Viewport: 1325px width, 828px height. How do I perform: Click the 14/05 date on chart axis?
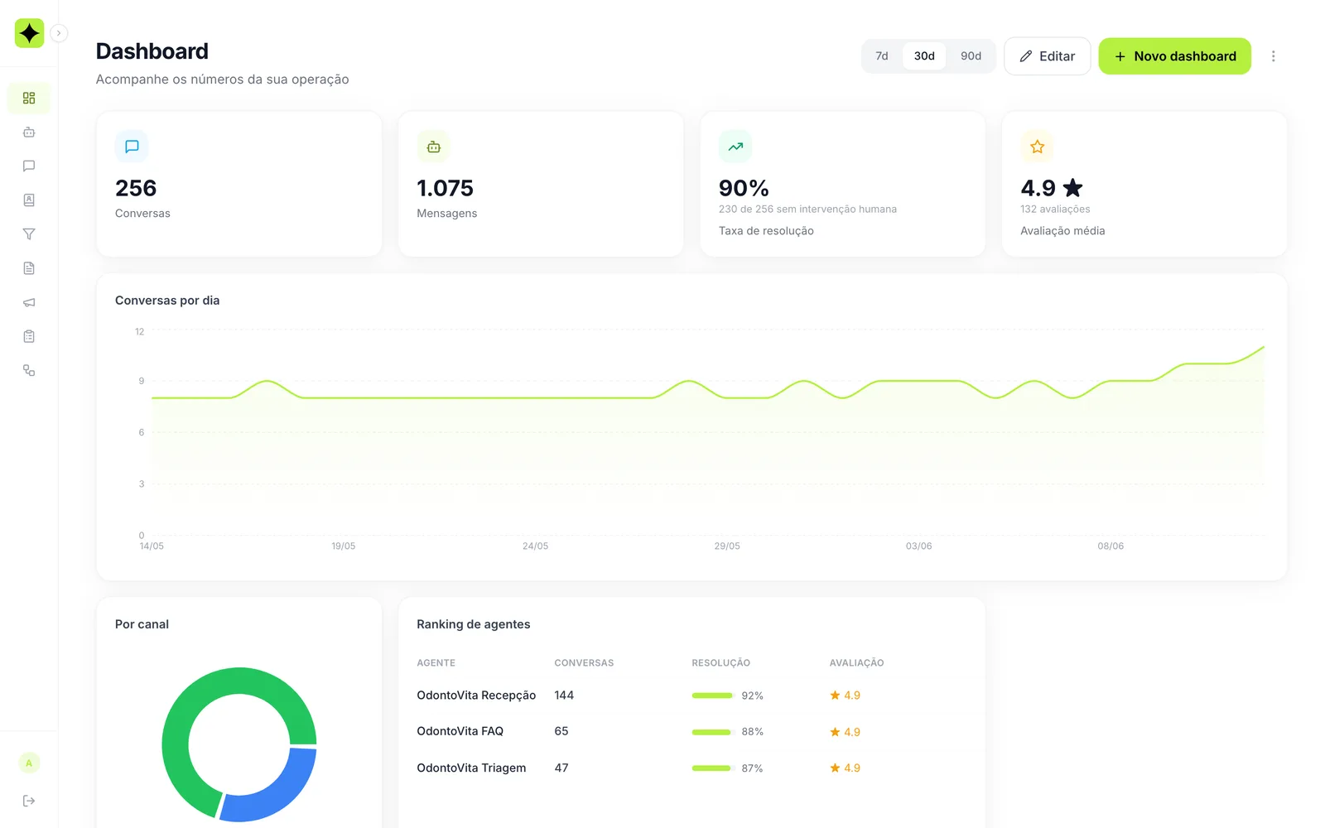click(152, 546)
